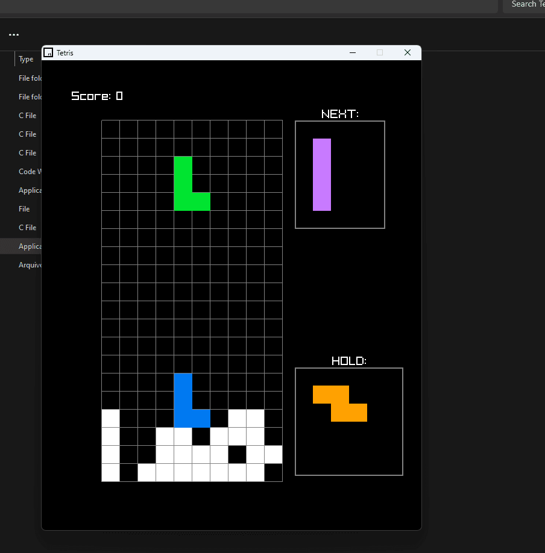545x553 pixels.
Task: Select the first C File row
Action: [21, 115]
